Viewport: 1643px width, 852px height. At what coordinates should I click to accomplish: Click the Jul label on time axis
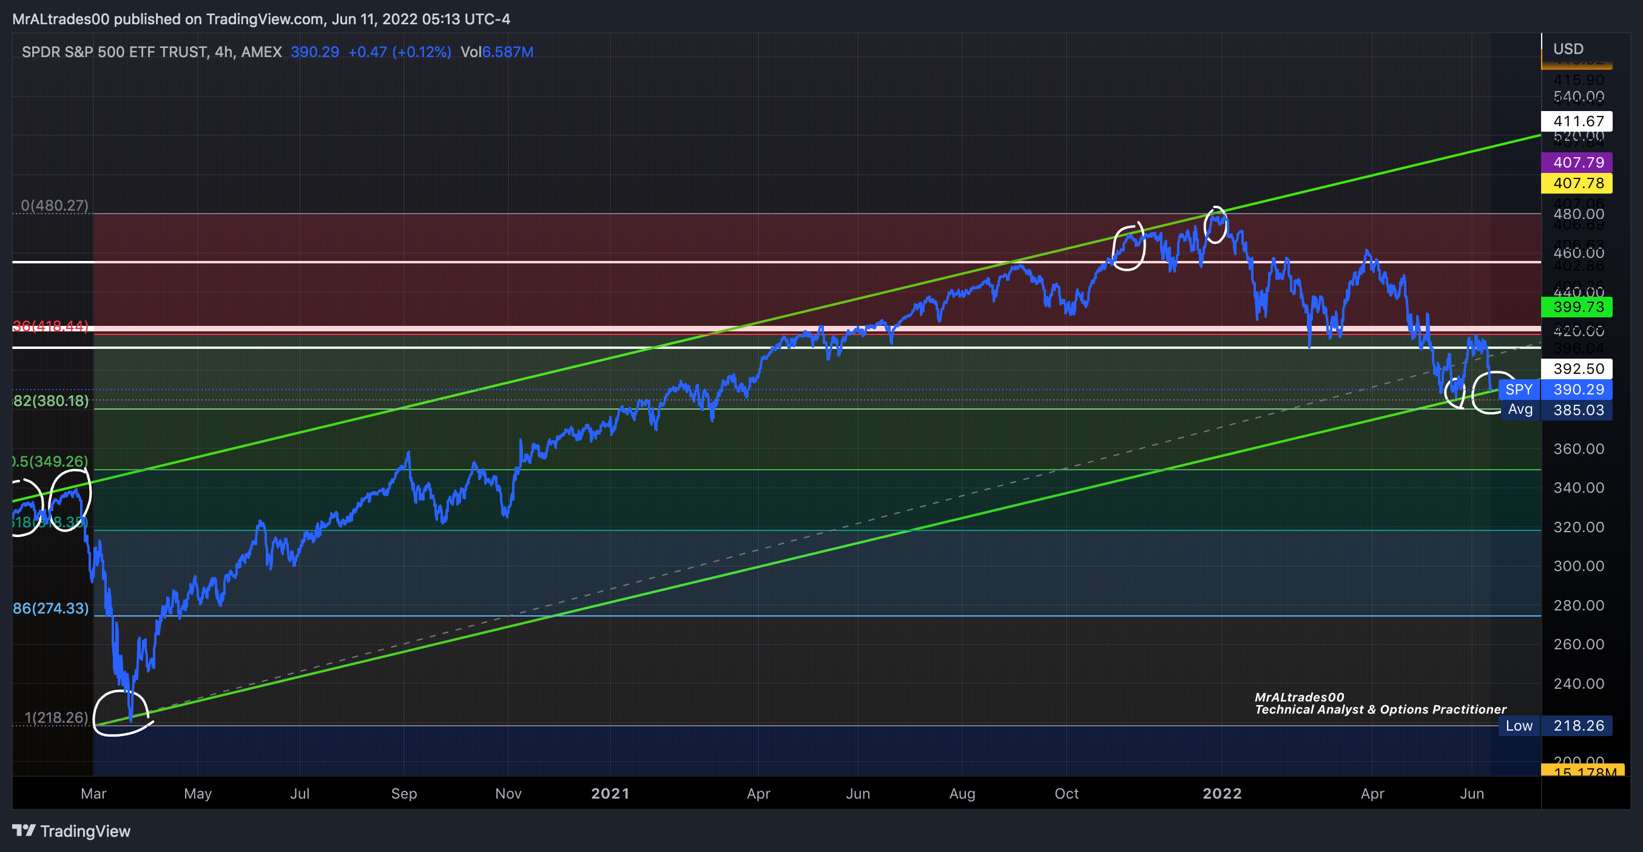tap(300, 794)
